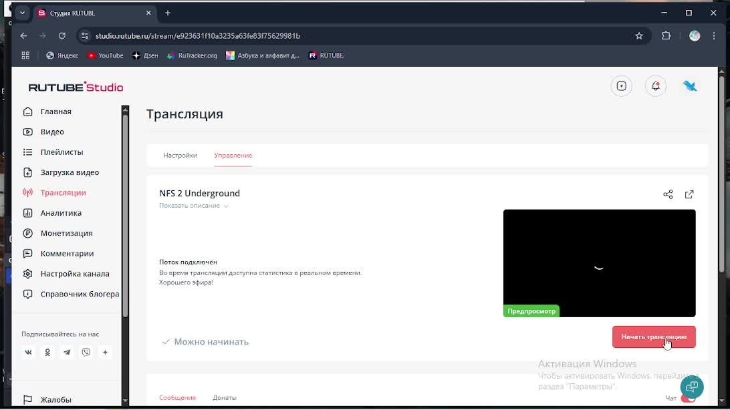730x410 pixels.
Task: Click the Odnoklassniki social icon
Action: coord(47,353)
